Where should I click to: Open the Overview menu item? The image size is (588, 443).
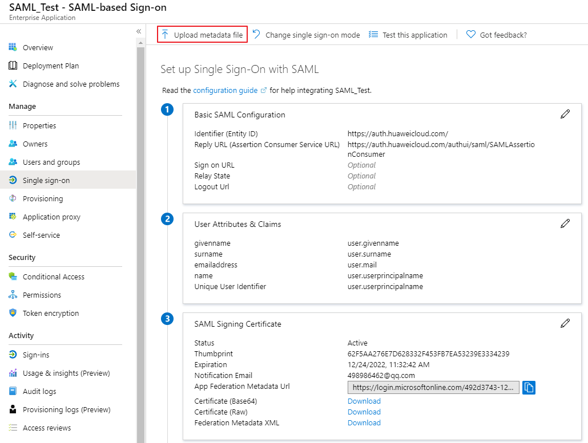click(x=38, y=47)
